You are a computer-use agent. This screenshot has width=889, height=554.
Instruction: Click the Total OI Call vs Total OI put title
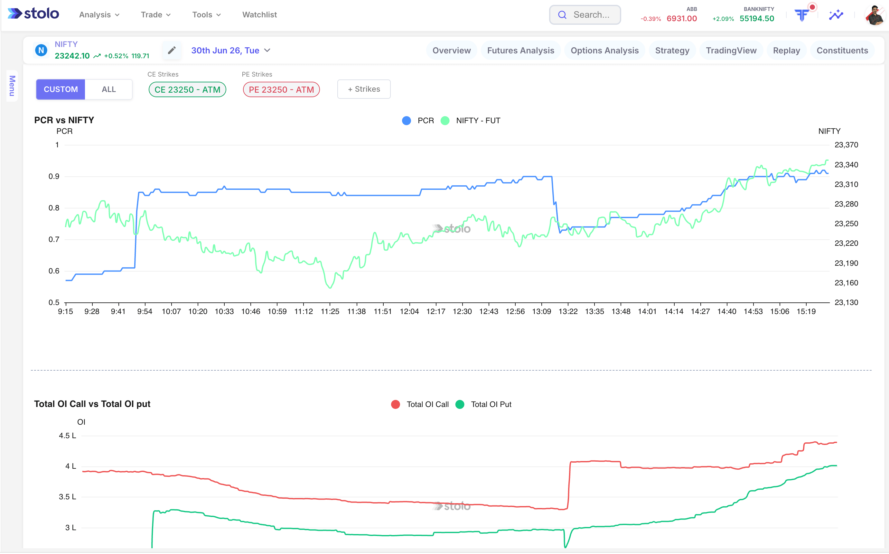coord(92,404)
